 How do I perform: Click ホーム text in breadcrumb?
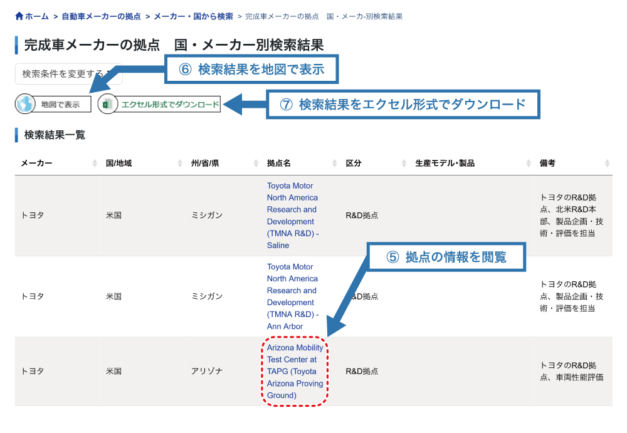click(37, 16)
